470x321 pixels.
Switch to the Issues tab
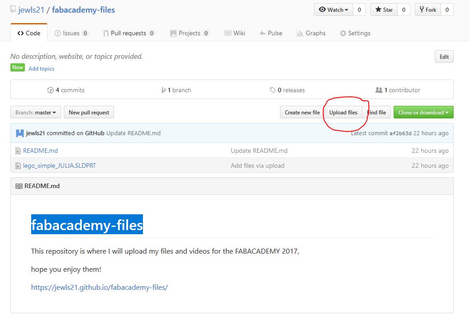coord(71,33)
